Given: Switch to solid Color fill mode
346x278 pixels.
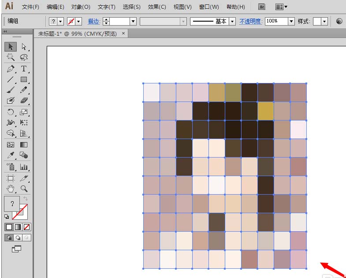Looking at the screenshot, I should point(9,227).
